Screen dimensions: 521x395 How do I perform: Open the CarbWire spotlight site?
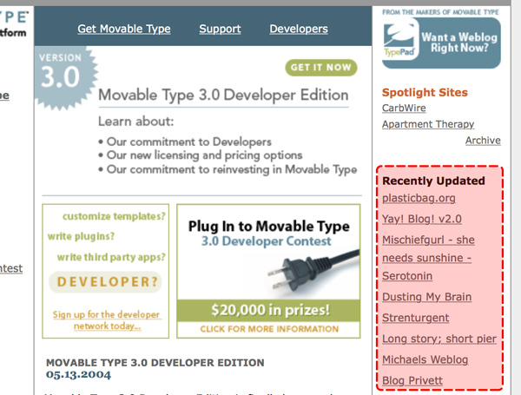click(x=404, y=108)
